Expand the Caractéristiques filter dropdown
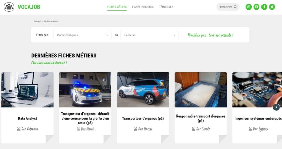The image size is (282, 149). coord(82,35)
